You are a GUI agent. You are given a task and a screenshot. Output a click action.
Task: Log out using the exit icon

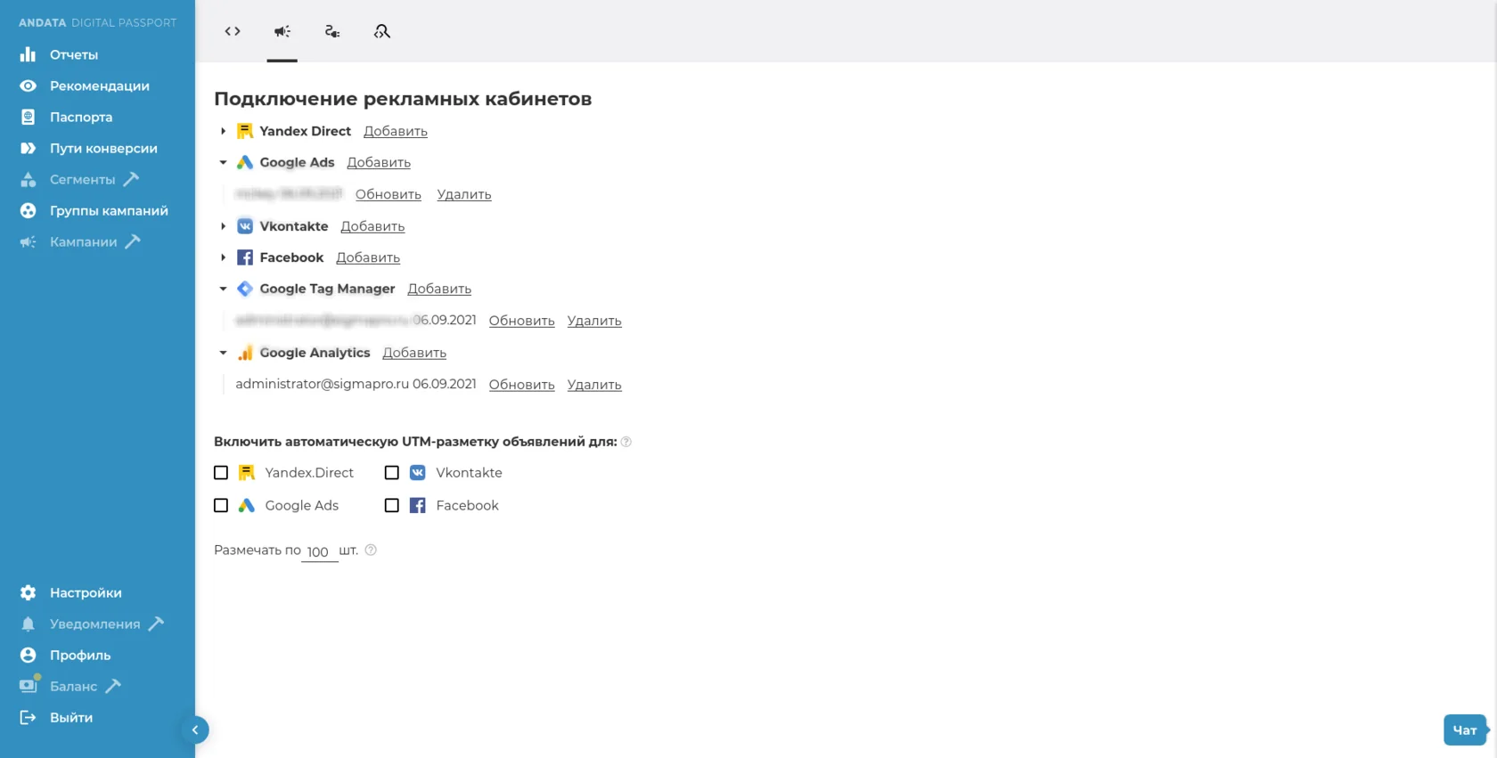29,717
